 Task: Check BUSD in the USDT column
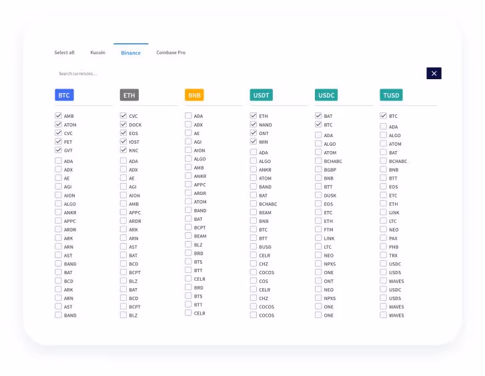click(254, 246)
